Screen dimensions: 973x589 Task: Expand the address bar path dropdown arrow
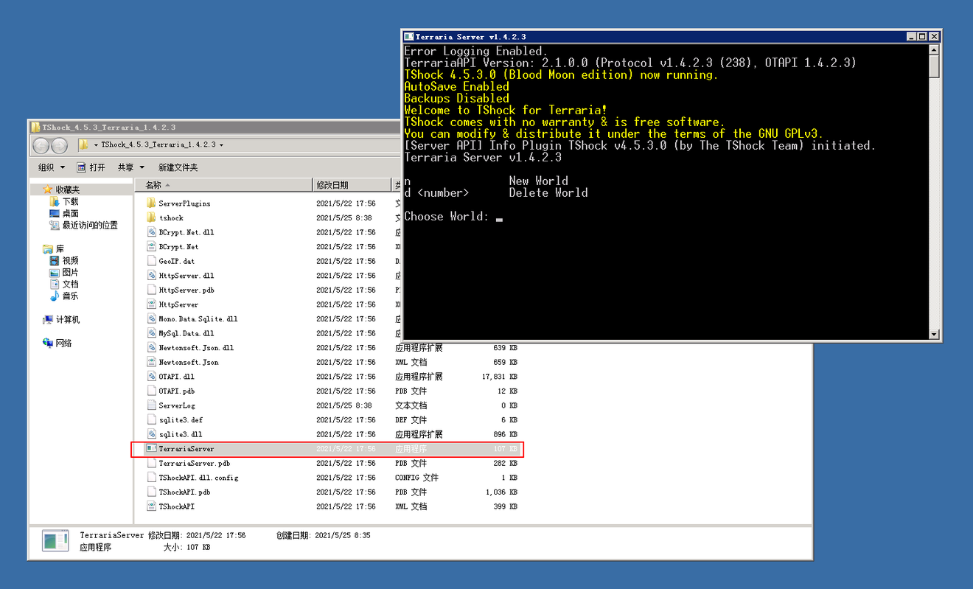221,145
